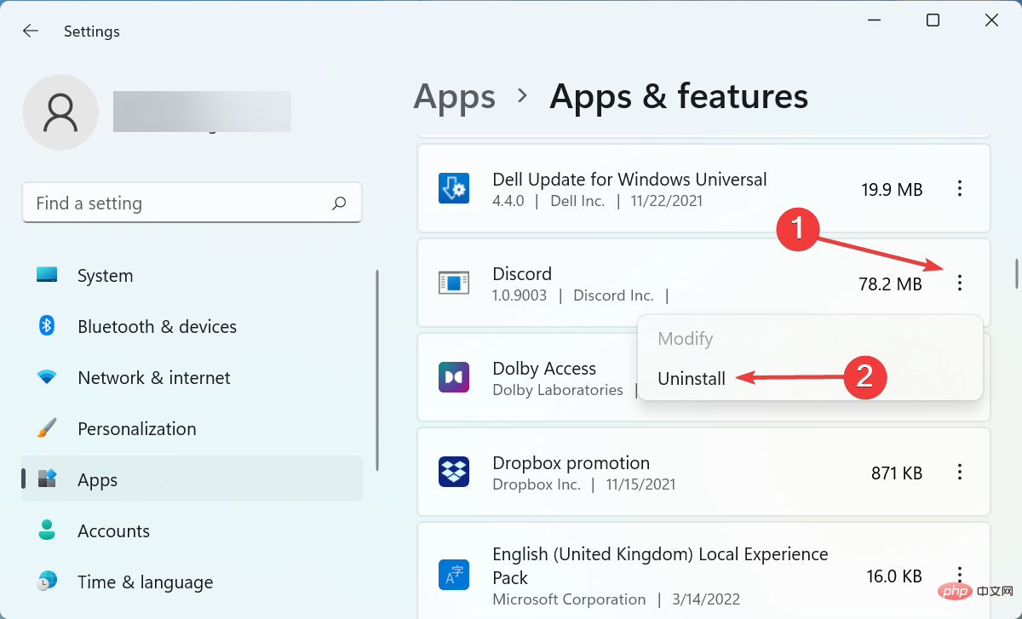Click the 16.0 KB size value
Viewport: 1022px width, 619px height.
894,576
